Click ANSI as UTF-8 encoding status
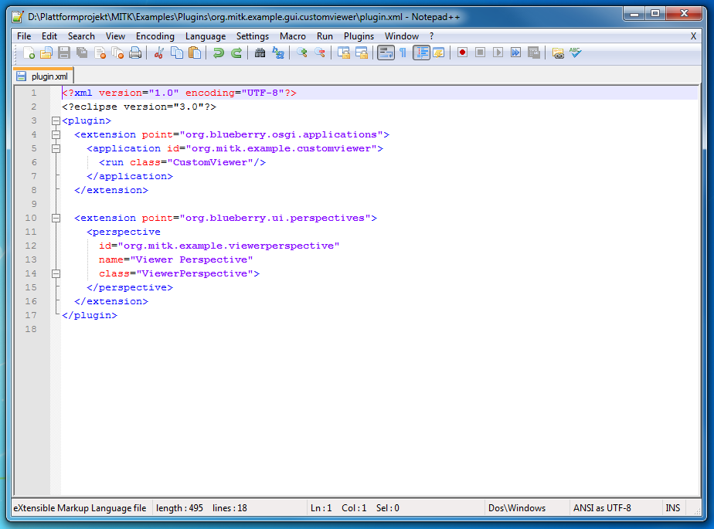Image resolution: width=714 pixels, height=529 pixels. pyautogui.click(x=602, y=508)
